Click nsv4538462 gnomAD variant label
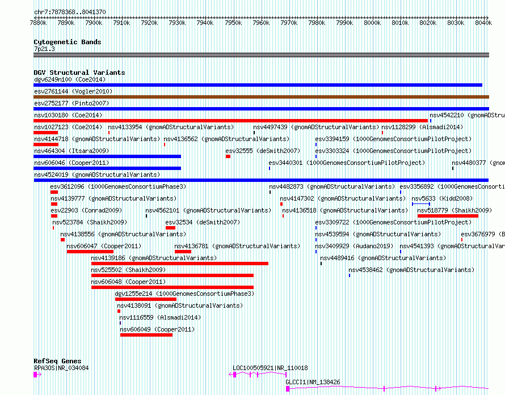The width and height of the screenshot is (505, 395). pyautogui.click(x=411, y=270)
